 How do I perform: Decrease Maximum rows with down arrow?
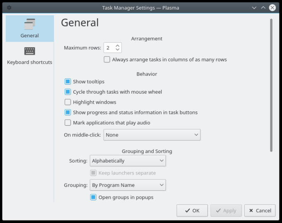(x=118, y=50)
